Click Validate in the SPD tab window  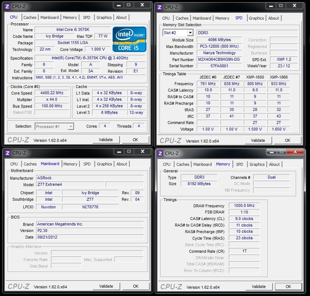(258, 140)
